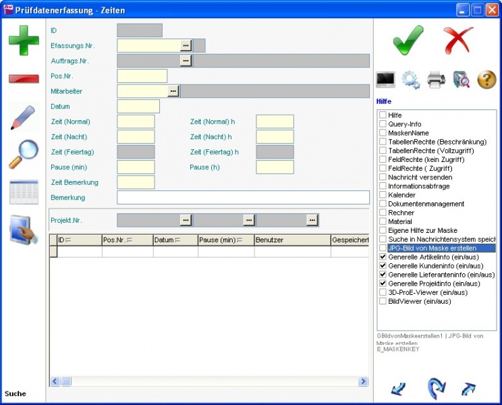Open search with the magnifying glass icon
Image resolution: width=502 pixels, height=405 pixels.
24,155
